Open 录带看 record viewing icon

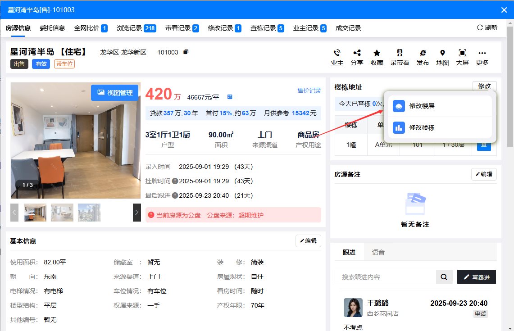click(x=400, y=53)
